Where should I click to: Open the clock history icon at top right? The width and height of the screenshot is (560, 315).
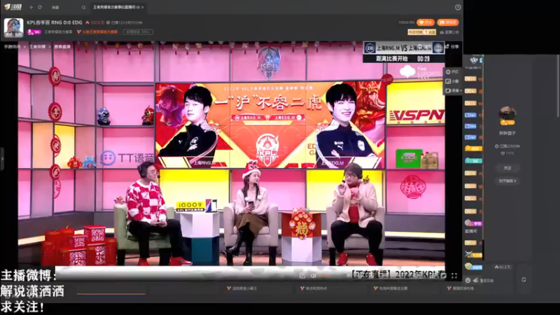458,7
